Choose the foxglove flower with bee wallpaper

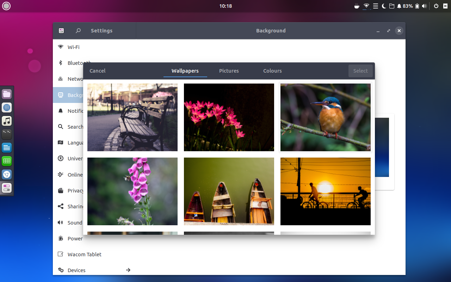click(132, 191)
